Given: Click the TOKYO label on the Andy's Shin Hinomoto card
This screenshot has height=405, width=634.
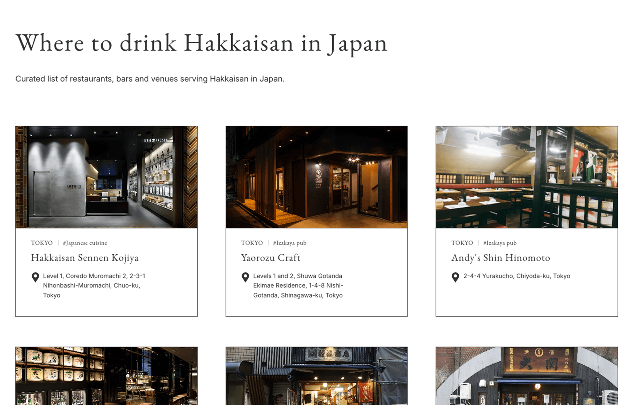Looking at the screenshot, I should click(462, 243).
